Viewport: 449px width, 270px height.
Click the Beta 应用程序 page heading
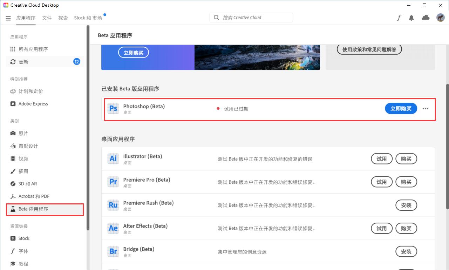115,35
